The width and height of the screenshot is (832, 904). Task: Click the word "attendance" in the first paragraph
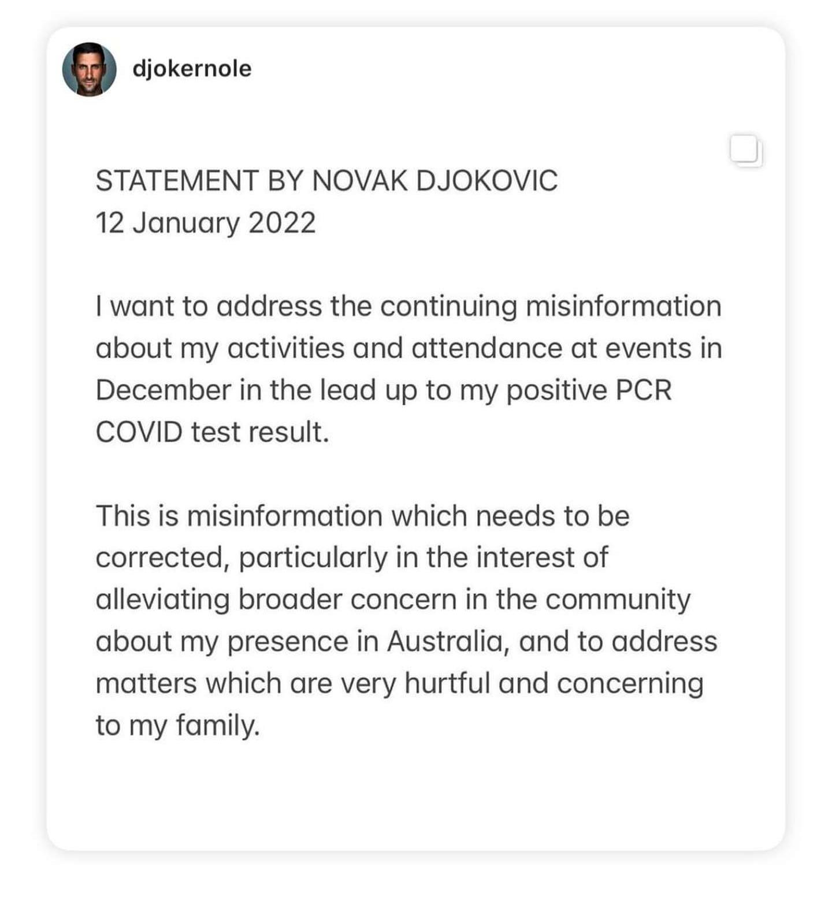[x=486, y=349]
